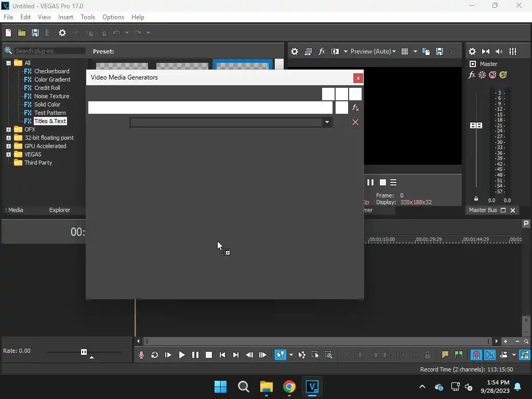Select the Solid Color generator
The height and width of the screenshot is (399, 532).
point(47,104)
